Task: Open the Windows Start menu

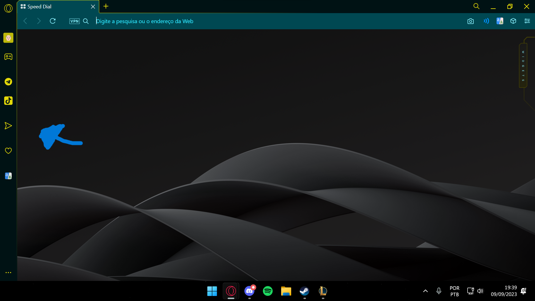Action: point(212,291)
